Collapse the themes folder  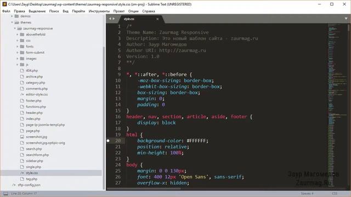12,22
